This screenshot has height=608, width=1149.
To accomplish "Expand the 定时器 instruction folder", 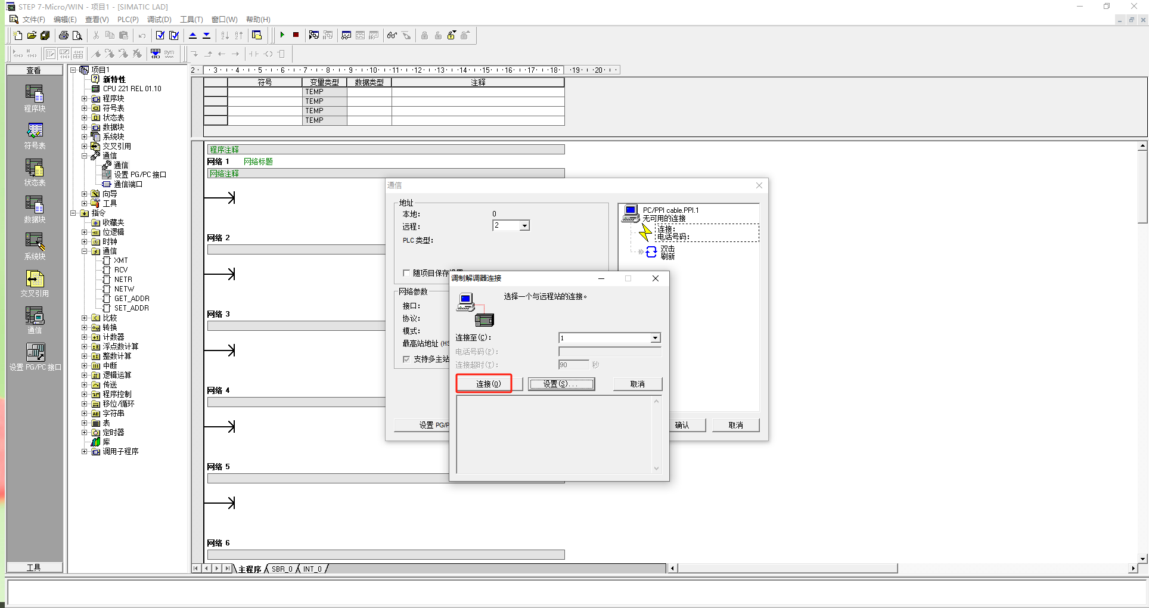I will click(x=85, y=432).
